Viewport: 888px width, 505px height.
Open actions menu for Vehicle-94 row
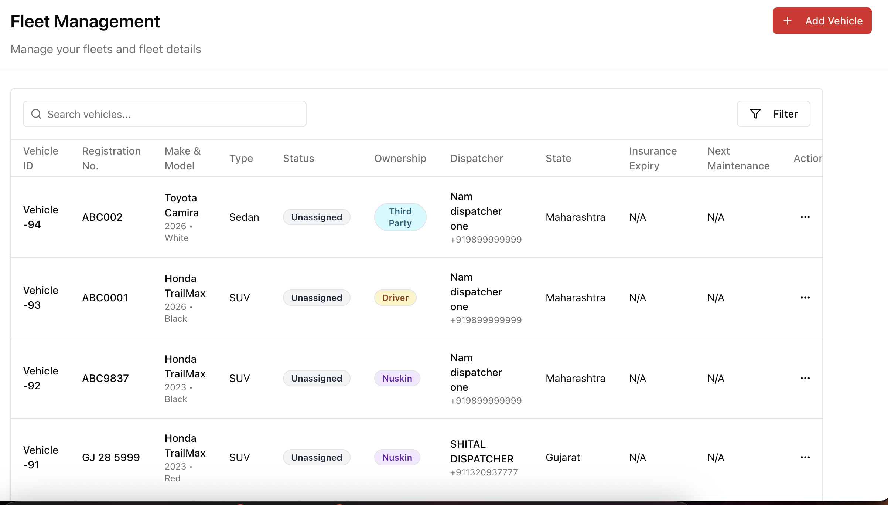tap(805, 217)
